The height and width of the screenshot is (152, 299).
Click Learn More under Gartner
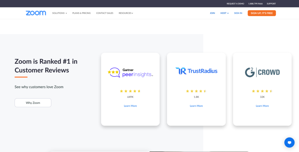[x=130, y=106]
